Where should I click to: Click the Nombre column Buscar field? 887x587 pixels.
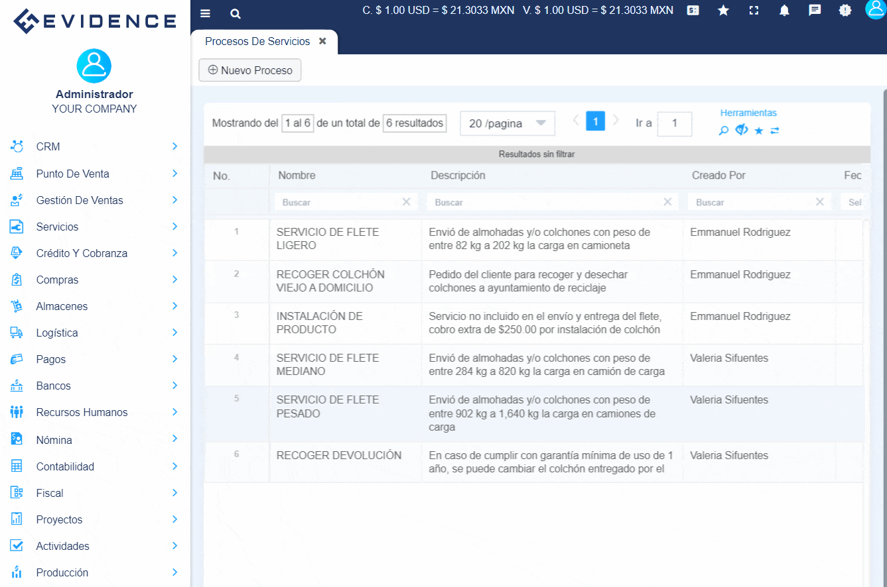click(338, 202)
